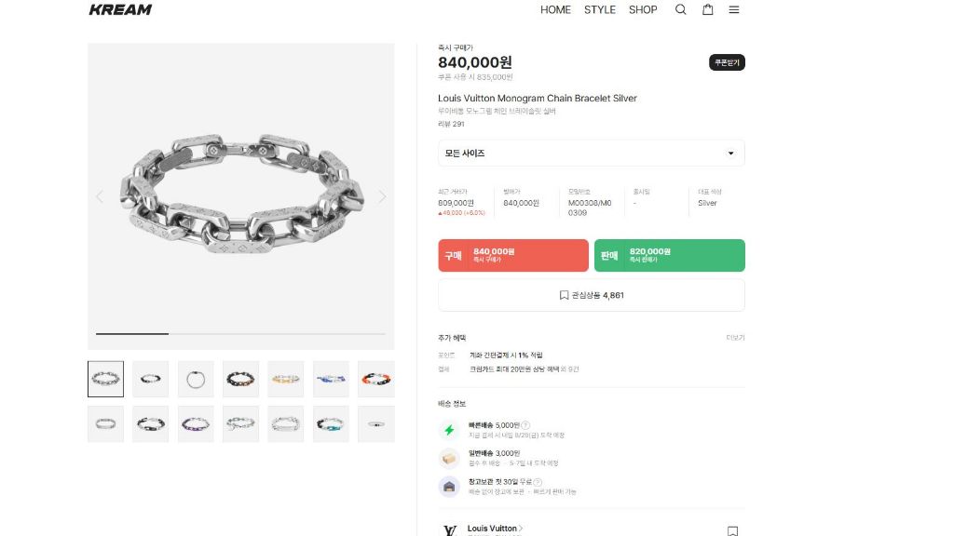954x536 pixels.
Task: Select the third bracelet thumbnail
Action: (x=196, y=379)
